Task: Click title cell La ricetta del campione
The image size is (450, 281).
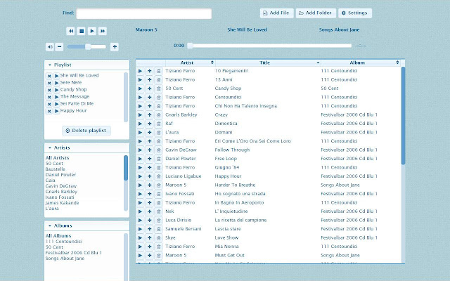Action: coord(240,221)
